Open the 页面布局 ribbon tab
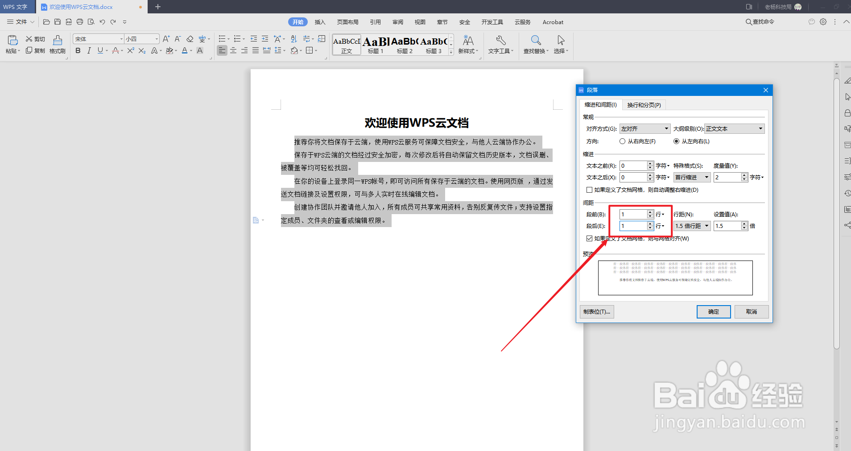This screenshot has height=451, width=851. (x=347, y=22)
